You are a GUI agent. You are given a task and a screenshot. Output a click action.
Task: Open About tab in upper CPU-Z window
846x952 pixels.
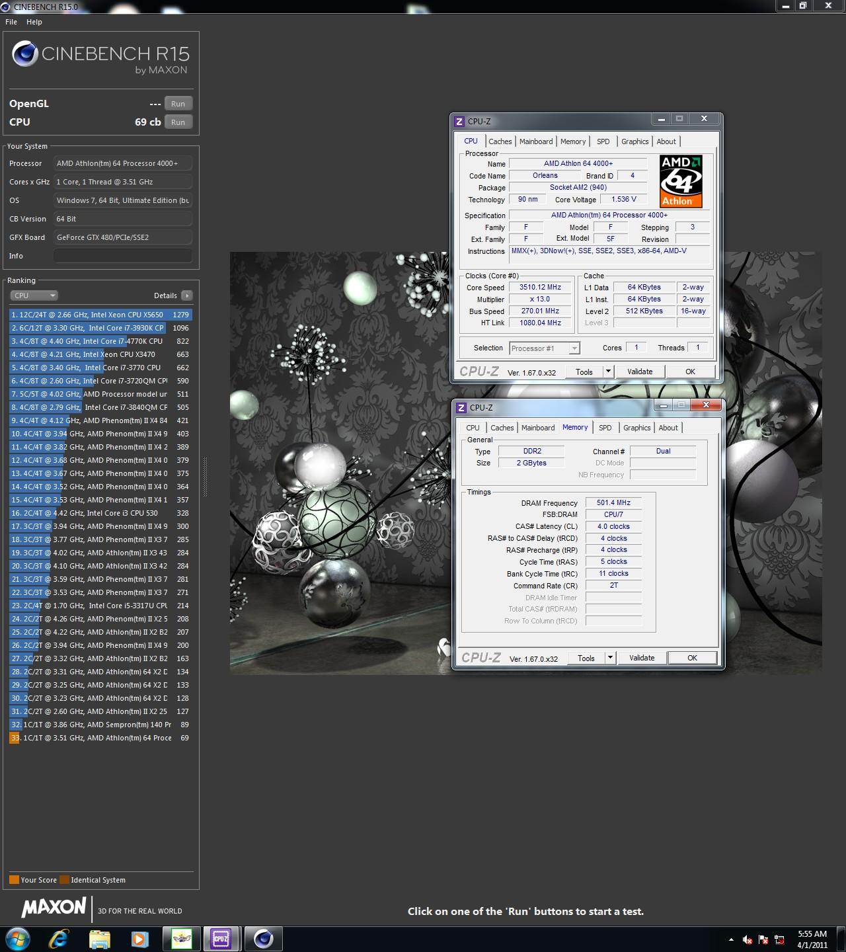click(666, 141)
